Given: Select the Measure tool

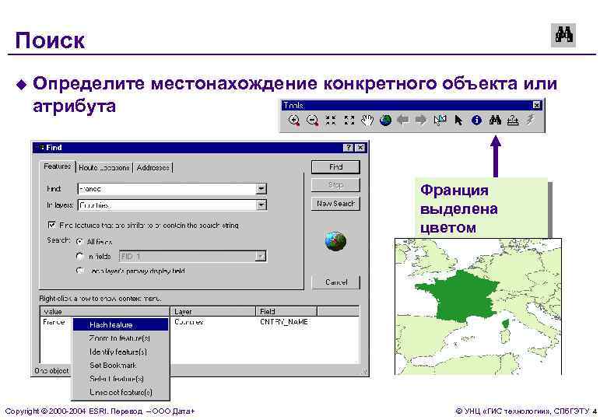Looking at the screenshot, I should pyautogui.click(x=513, y=121).
